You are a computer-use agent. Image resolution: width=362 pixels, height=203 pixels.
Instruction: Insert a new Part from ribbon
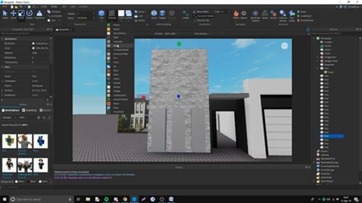click(x=101, y=14)
